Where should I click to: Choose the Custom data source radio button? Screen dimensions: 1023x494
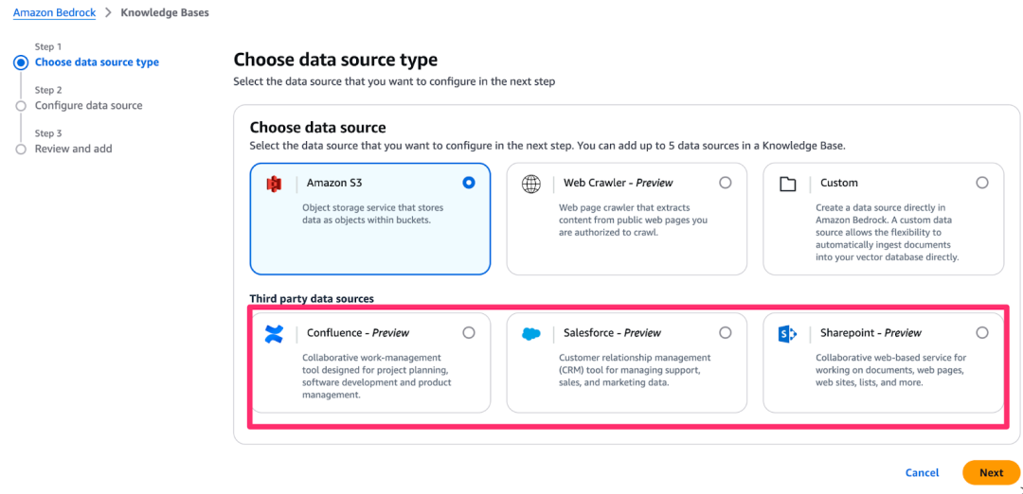click(982, 183)
